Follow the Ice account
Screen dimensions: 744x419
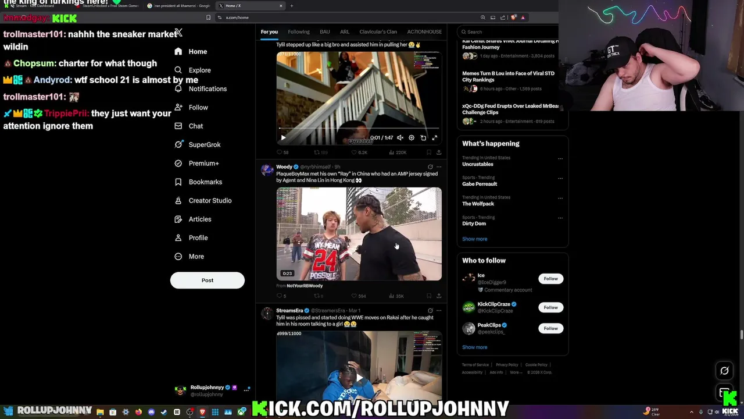[x=550, y=279]
